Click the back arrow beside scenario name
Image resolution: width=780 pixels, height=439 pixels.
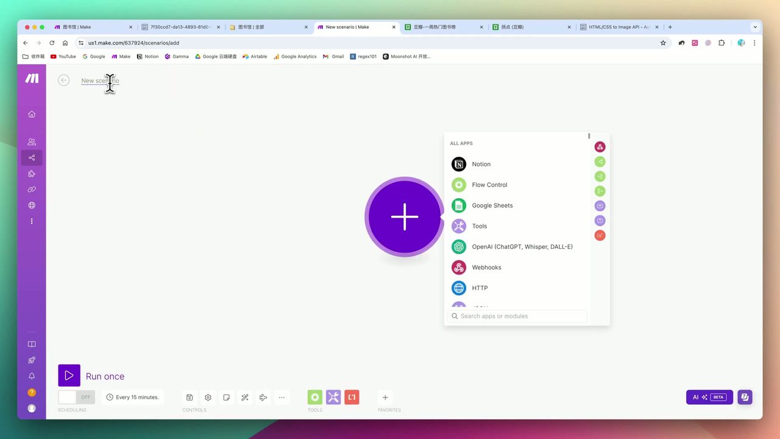click(x=64, y=80)
